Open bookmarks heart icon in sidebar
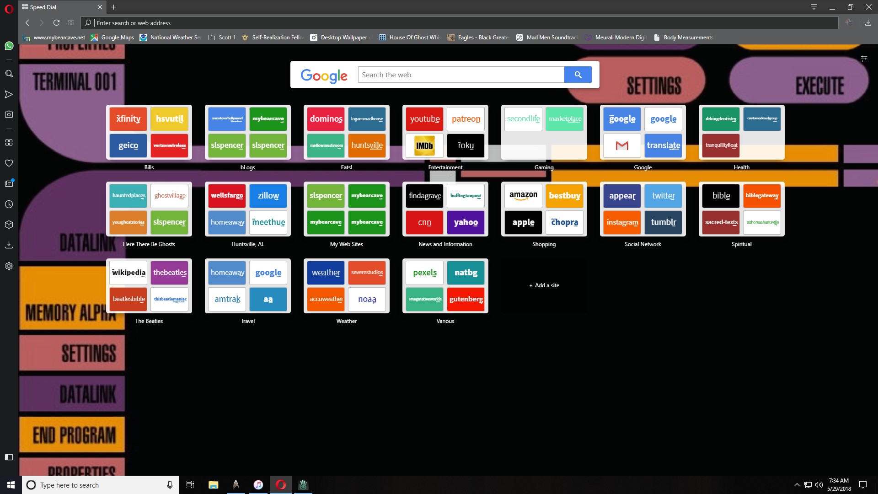Image resolution: width=878 pixels, height=494 pixels. coord(9,163)
